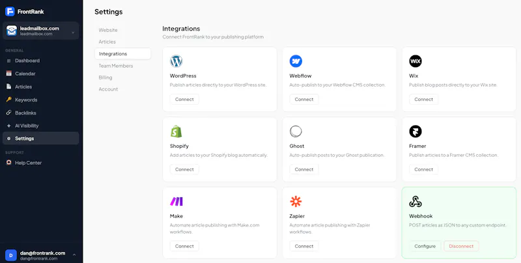Switch to Billing settings tab

[106, 77]
